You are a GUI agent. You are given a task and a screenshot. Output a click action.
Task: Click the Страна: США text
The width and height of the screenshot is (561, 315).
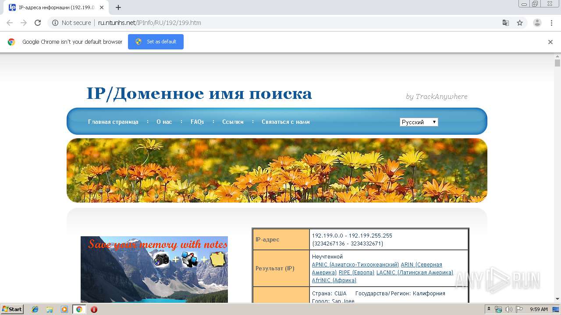click(329, 294)
